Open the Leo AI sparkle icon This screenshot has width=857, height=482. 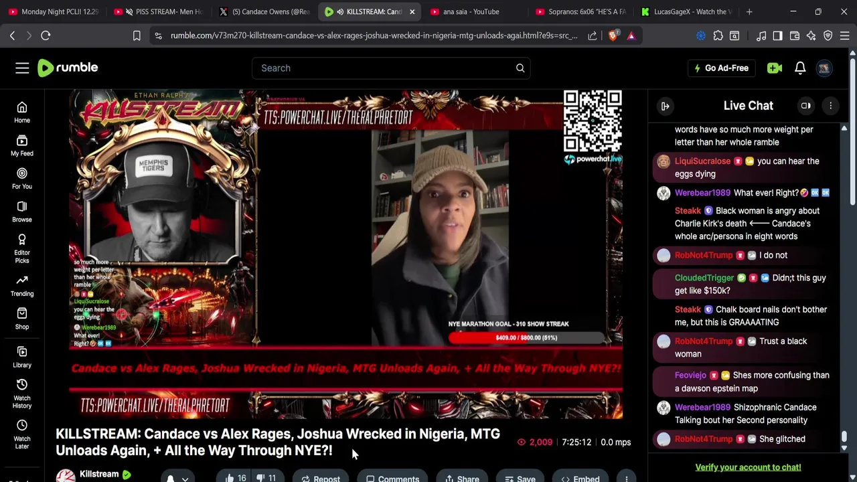(811, 35)
